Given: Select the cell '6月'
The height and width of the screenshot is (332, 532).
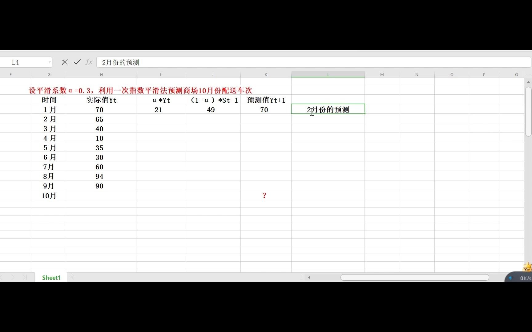Looking at the screenshot, I should pos(49,157).
